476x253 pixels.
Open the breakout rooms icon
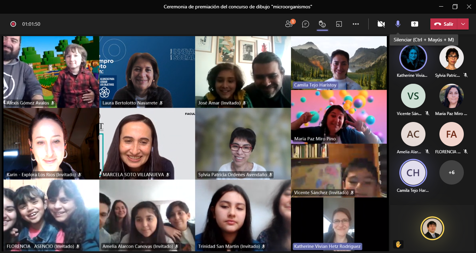[x=339, y=24]
